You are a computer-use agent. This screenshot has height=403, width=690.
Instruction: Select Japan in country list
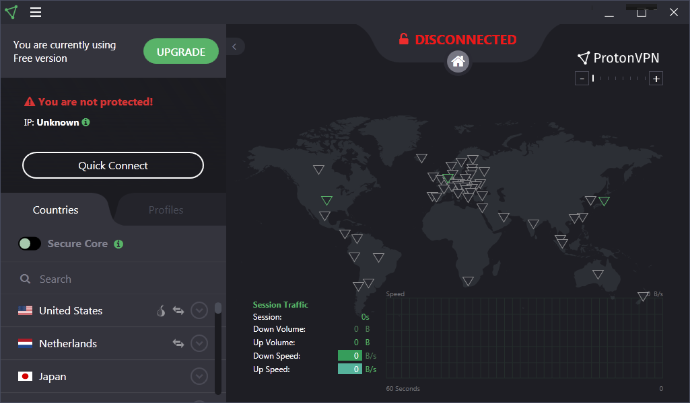point(108,376)
